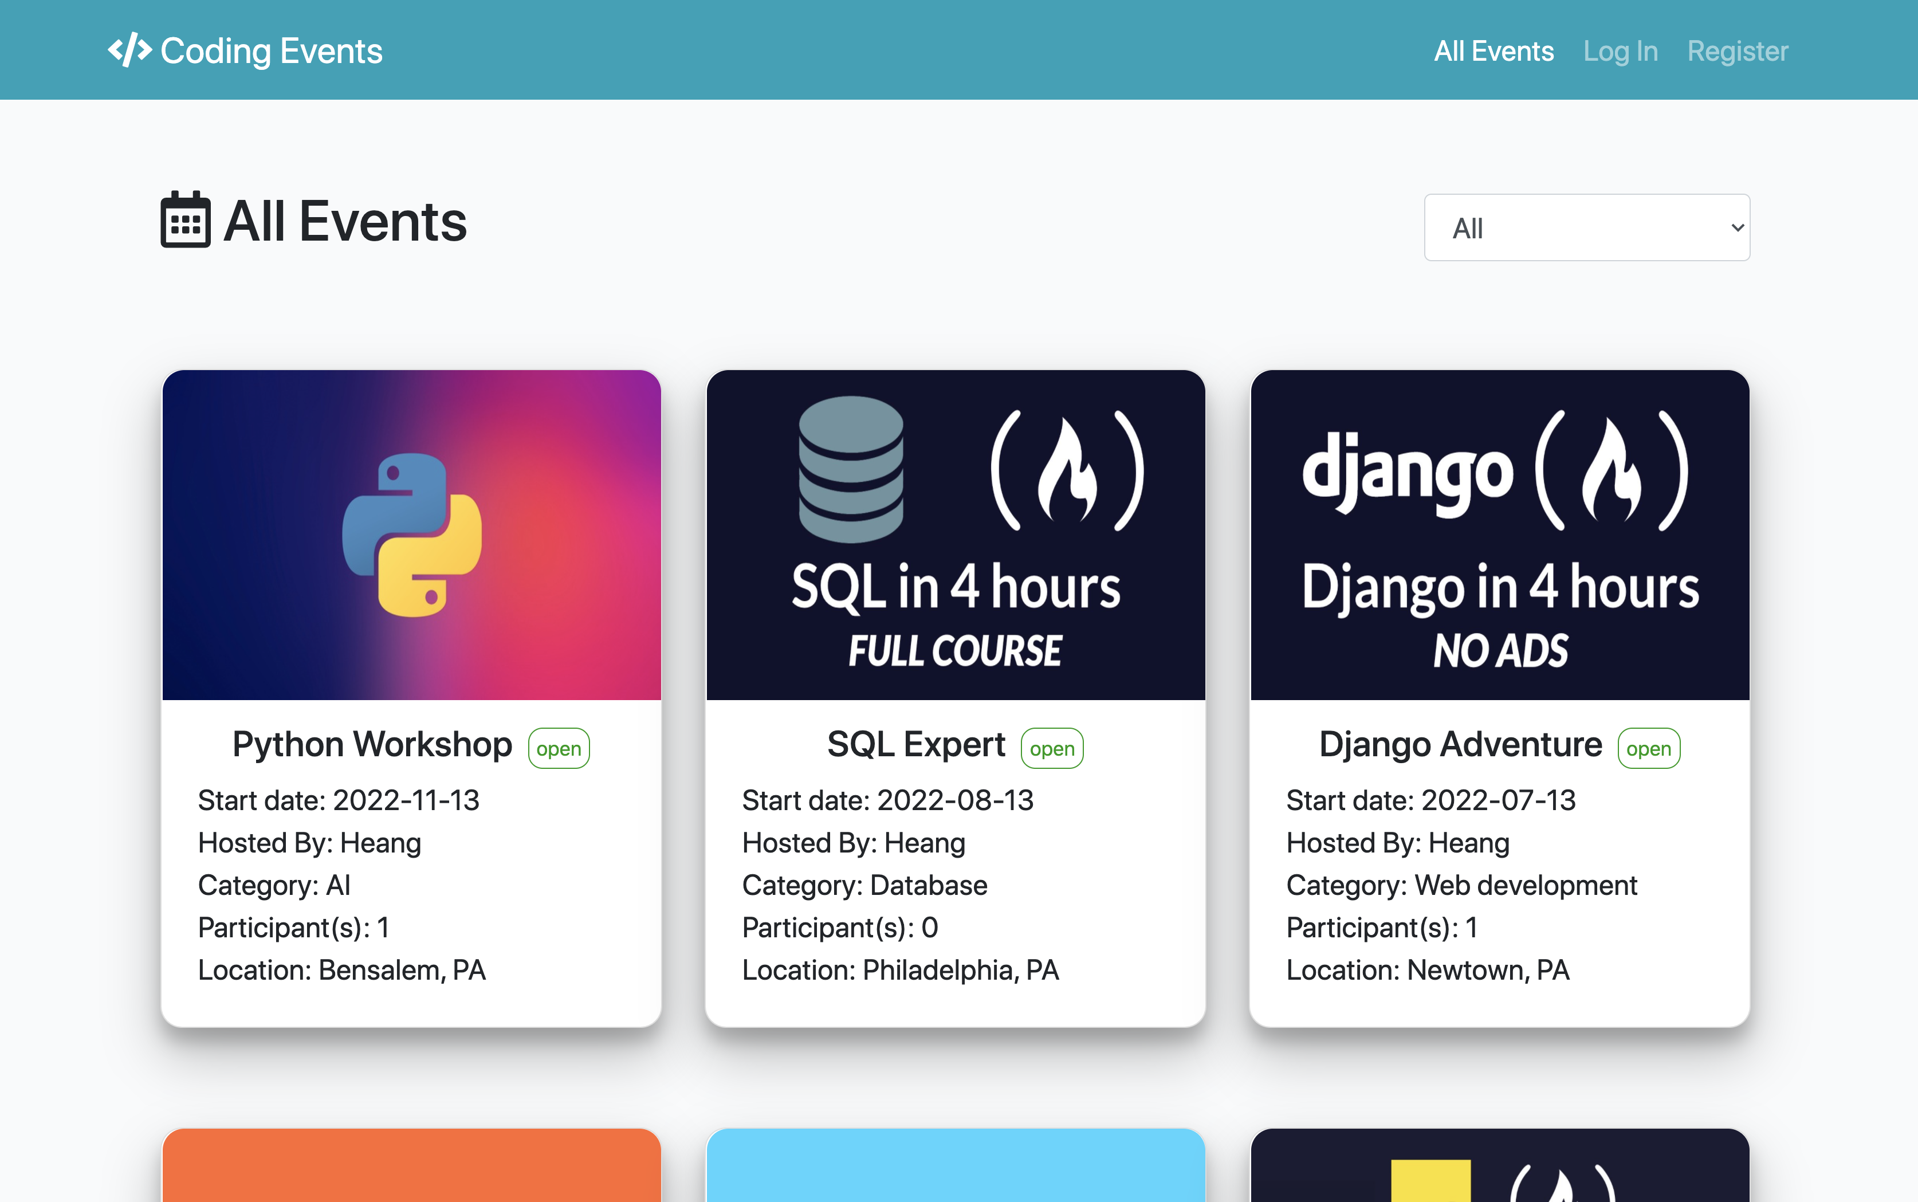Click Participant(s): 1 on Django Adventure
Image resolution: width=1918 pixels, height=1202 pixels.
pos(1381,928)
